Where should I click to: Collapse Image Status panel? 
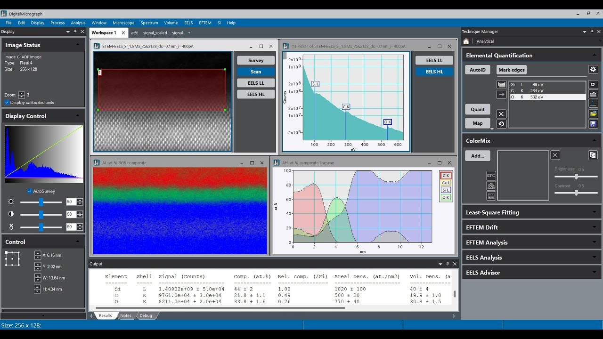78,45
